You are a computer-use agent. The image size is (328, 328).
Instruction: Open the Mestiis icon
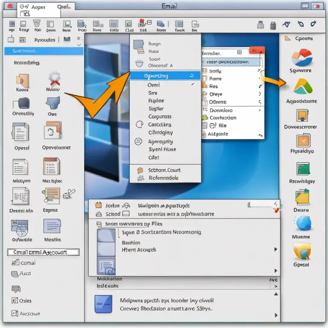(52, 226)
